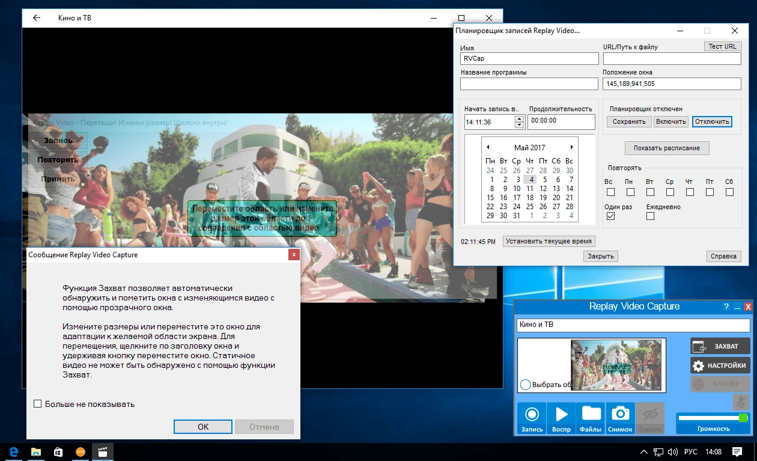The image size is (757, 461).
Task: Select the Выбрать об radio button
Action: (526, 385)
